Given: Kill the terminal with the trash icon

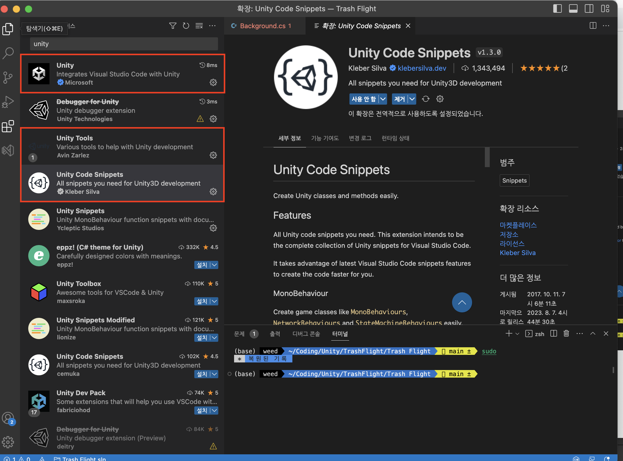Looking at the screenshot, I should [x=566, y=334].
